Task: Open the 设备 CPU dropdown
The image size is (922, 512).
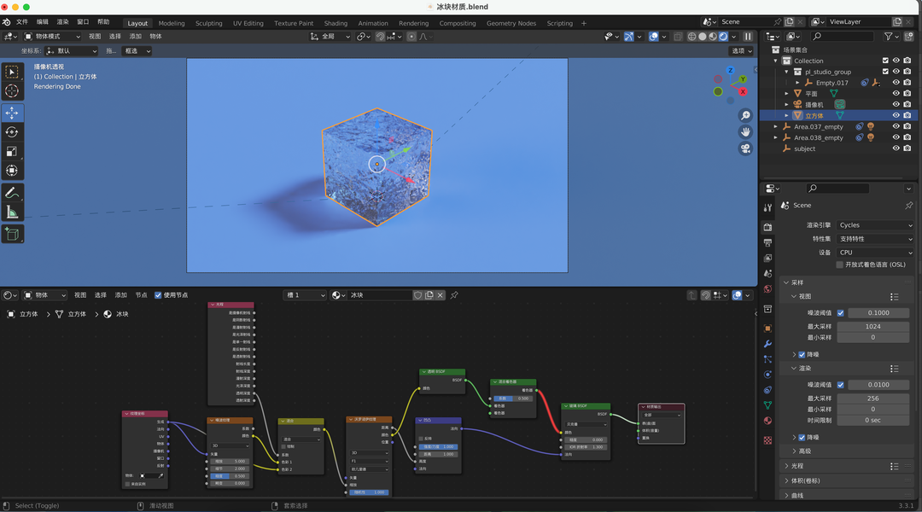Action: tap(875, 253)
